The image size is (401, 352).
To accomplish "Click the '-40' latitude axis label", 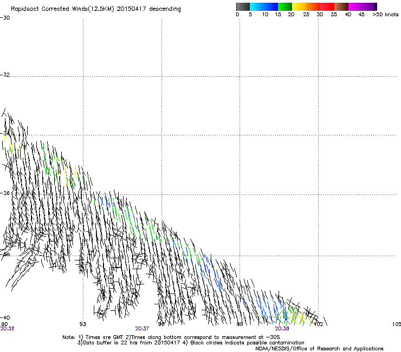I will point(5,318).
